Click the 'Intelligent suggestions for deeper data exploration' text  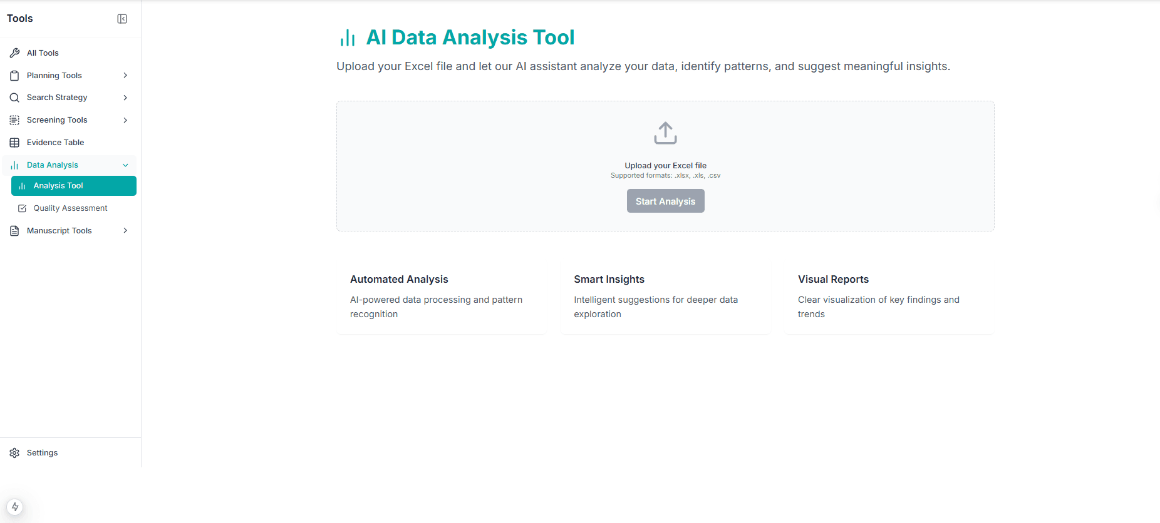click(656, 307)
